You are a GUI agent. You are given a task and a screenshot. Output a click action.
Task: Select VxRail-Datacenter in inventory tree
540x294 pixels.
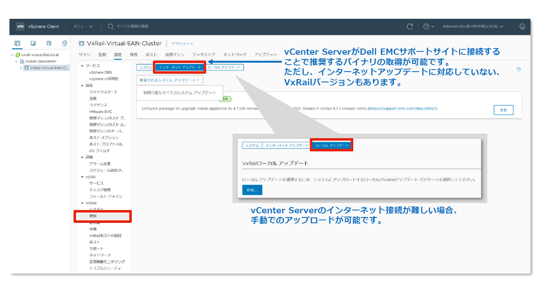(x=41, y=61)
